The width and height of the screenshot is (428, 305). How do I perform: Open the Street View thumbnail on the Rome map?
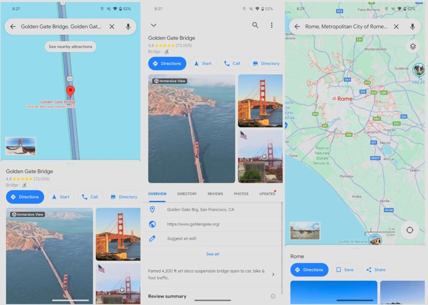click(305, 231)
